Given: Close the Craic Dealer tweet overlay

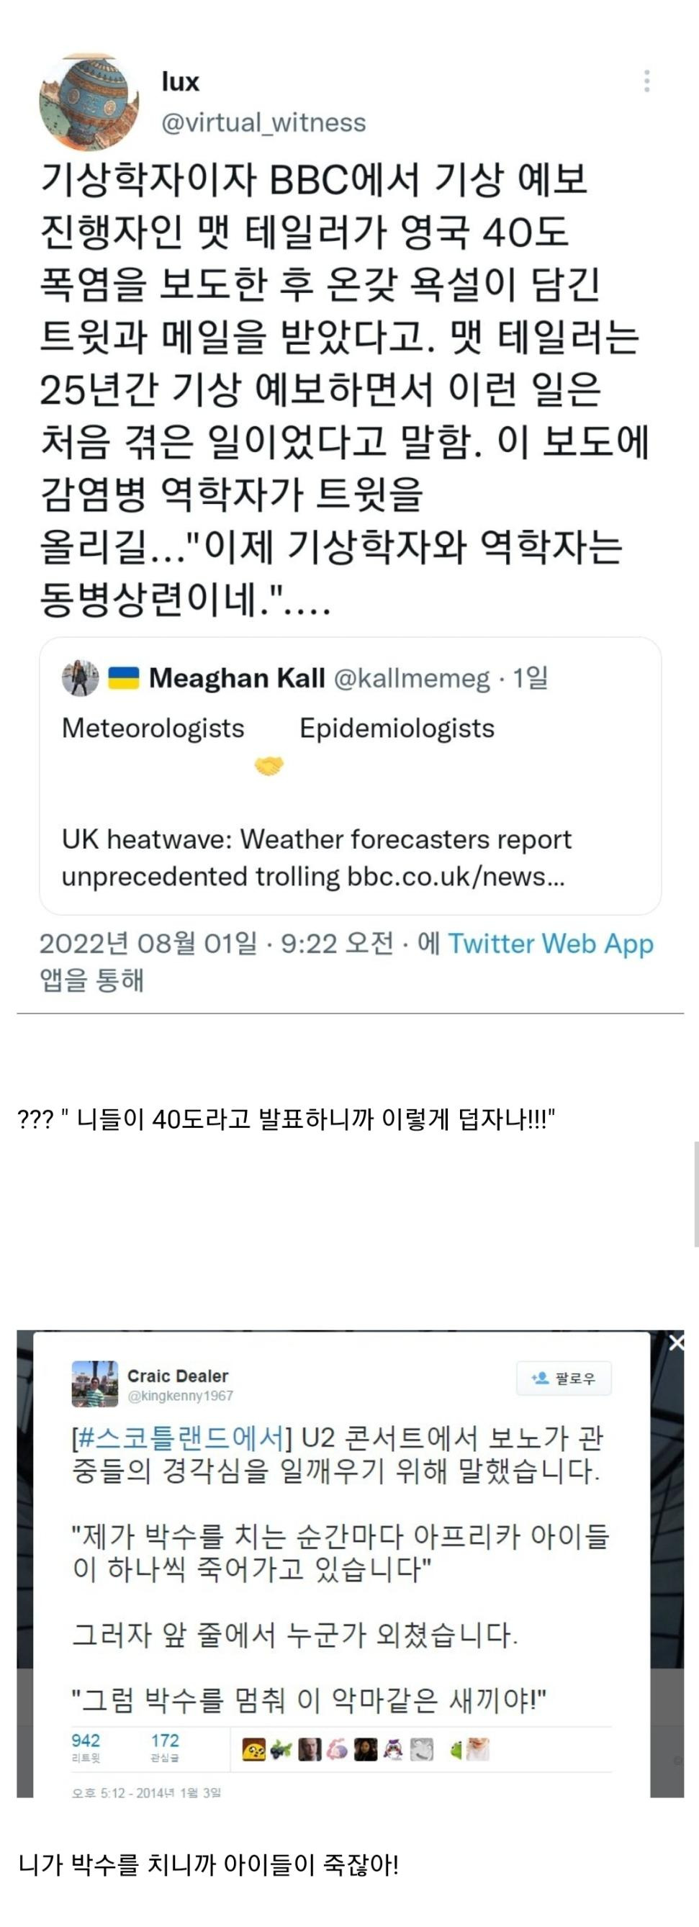Looking at the screenshot, I should click(676, 1342).
